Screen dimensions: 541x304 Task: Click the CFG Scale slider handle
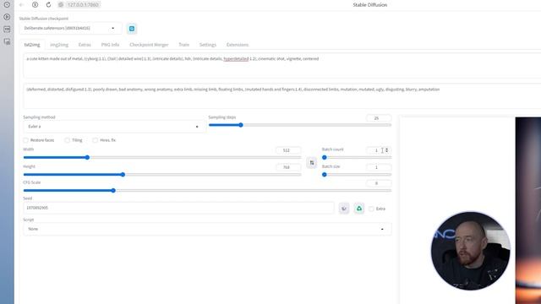click(x=113, y=191)
